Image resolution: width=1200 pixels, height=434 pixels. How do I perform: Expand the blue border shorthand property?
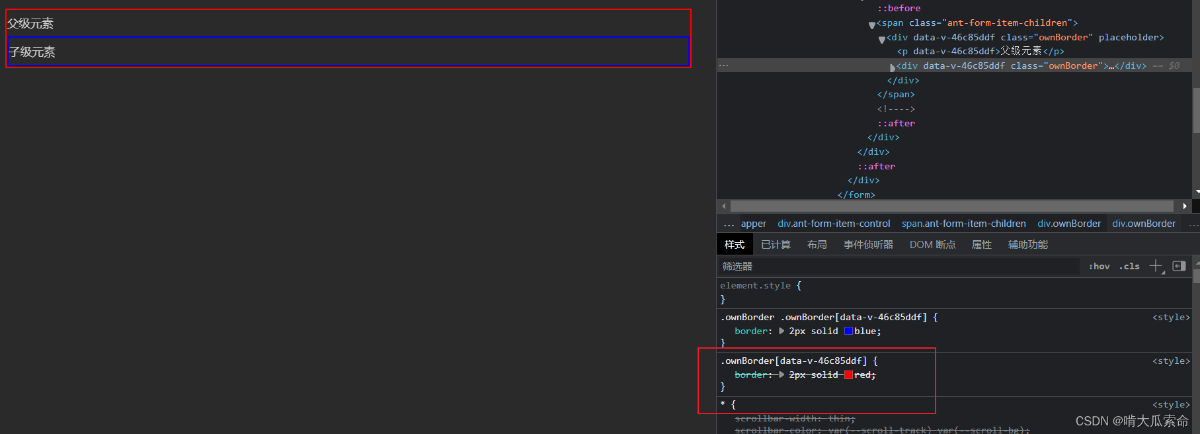[781, 331]
